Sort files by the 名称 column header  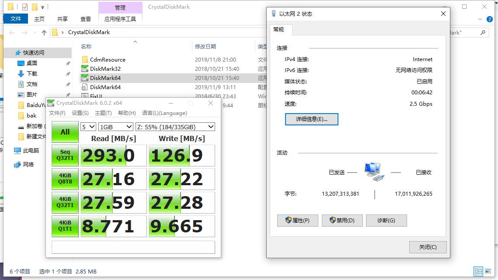(x=86, y=46)
